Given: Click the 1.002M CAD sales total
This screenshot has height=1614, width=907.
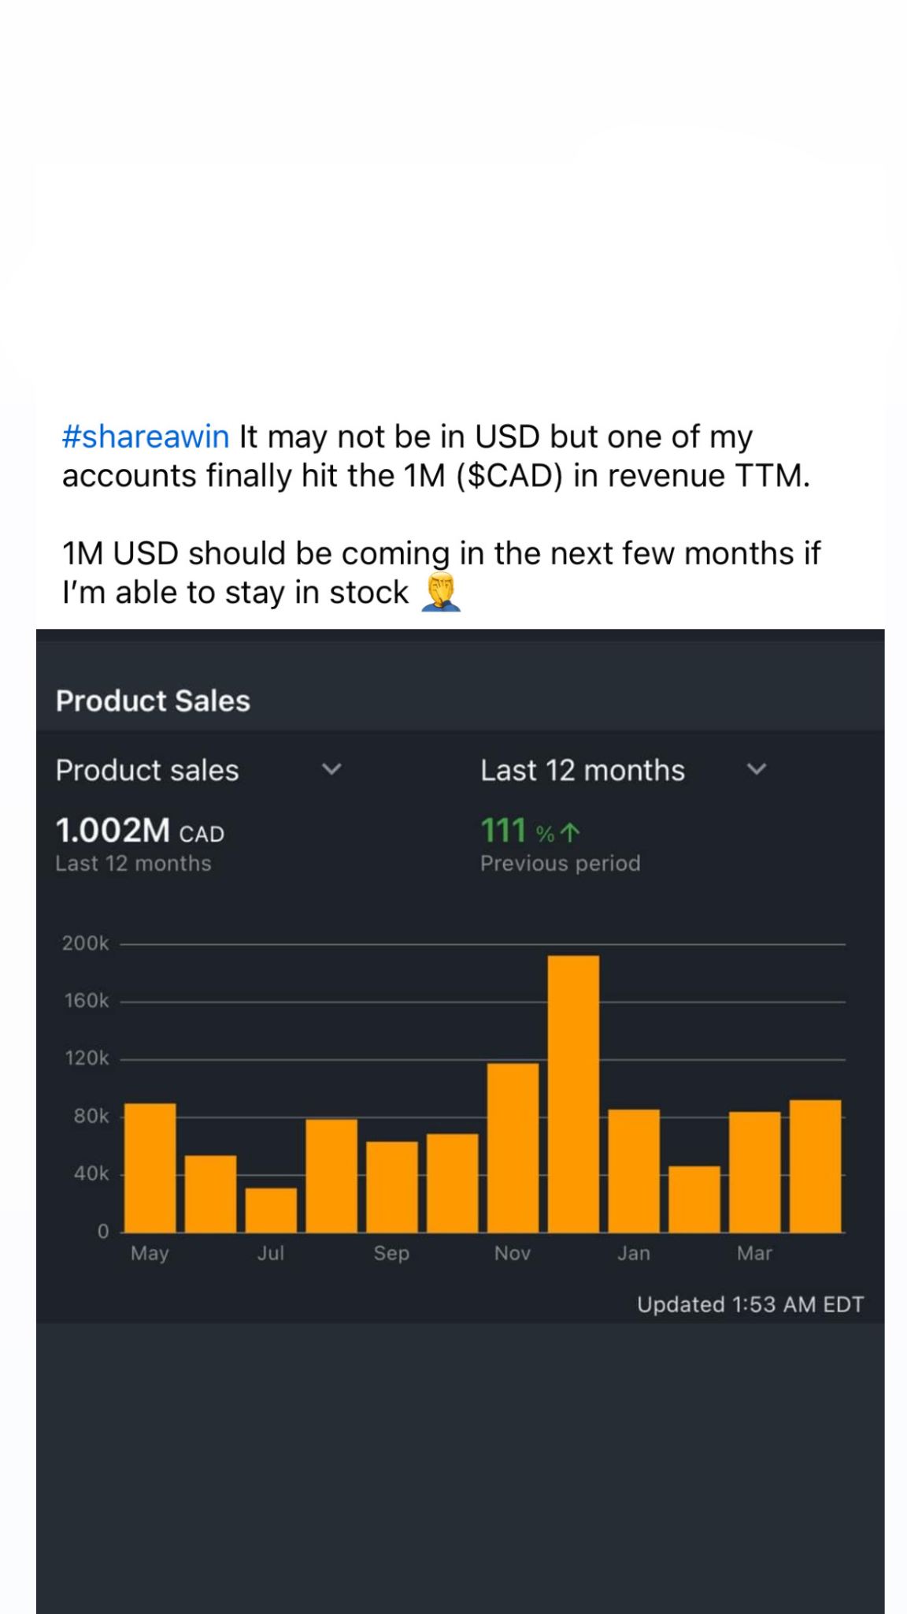Looking at the screenshot, I should (139, 831).
